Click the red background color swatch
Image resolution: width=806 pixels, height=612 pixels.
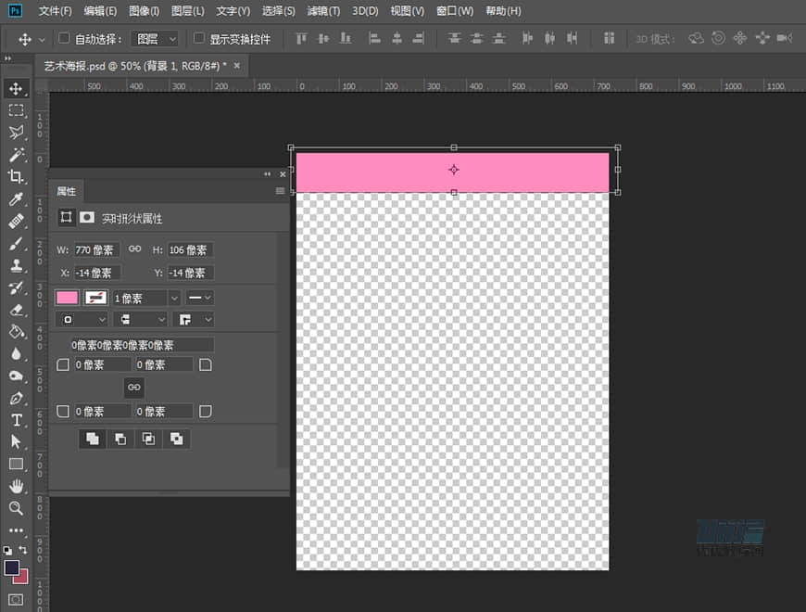click(22, 578)
